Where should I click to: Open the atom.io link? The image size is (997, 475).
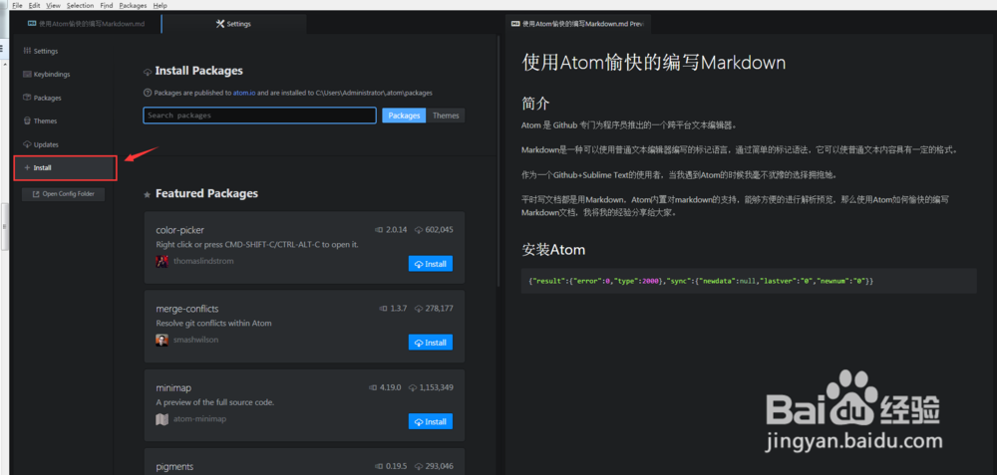pos(244,93)
